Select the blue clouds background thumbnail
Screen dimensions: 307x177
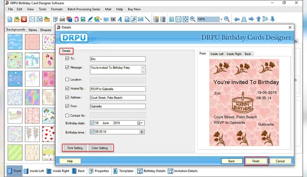(15, 42)
